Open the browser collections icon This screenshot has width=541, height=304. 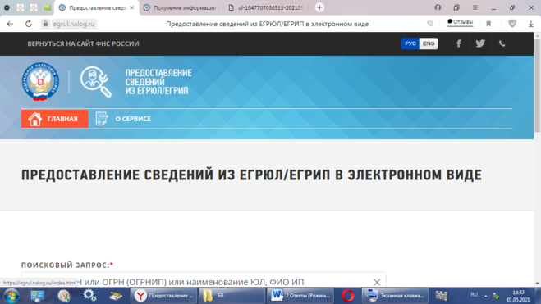point(456,7)
